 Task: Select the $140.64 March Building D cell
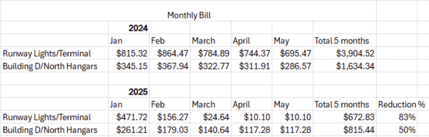click(211, 130)
